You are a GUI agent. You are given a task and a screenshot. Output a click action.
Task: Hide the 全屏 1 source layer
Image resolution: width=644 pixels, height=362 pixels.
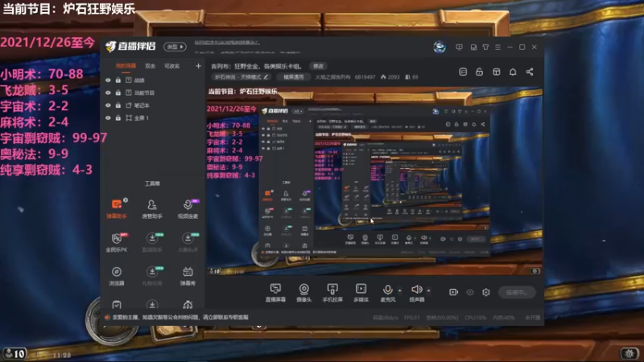click(x=108, y=117)
